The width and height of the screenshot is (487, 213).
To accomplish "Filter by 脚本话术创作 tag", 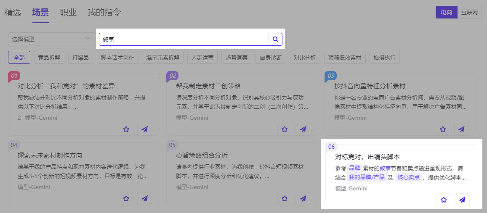I will click(x=117, y=58).
